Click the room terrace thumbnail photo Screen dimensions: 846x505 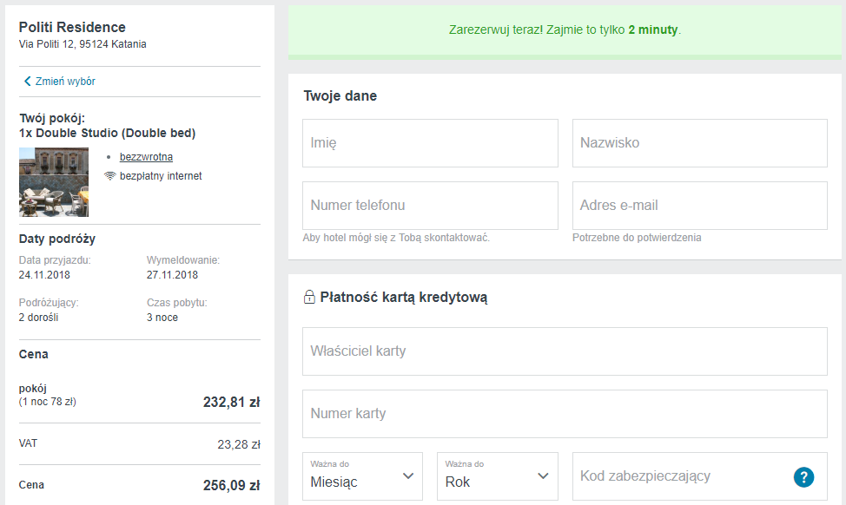click(x=54, y=182)
